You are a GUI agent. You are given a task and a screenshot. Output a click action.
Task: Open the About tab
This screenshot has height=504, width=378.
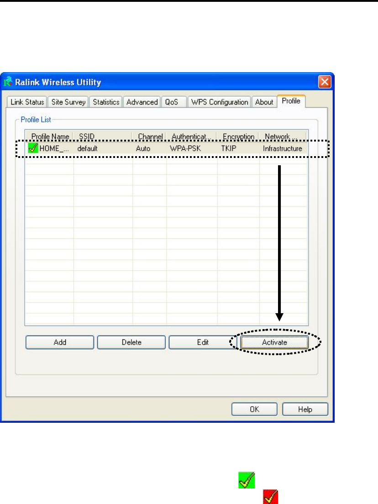264,102
